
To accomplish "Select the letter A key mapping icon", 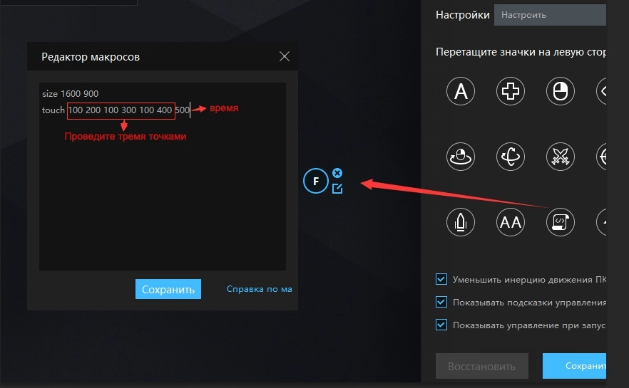I will pos(461,90).
